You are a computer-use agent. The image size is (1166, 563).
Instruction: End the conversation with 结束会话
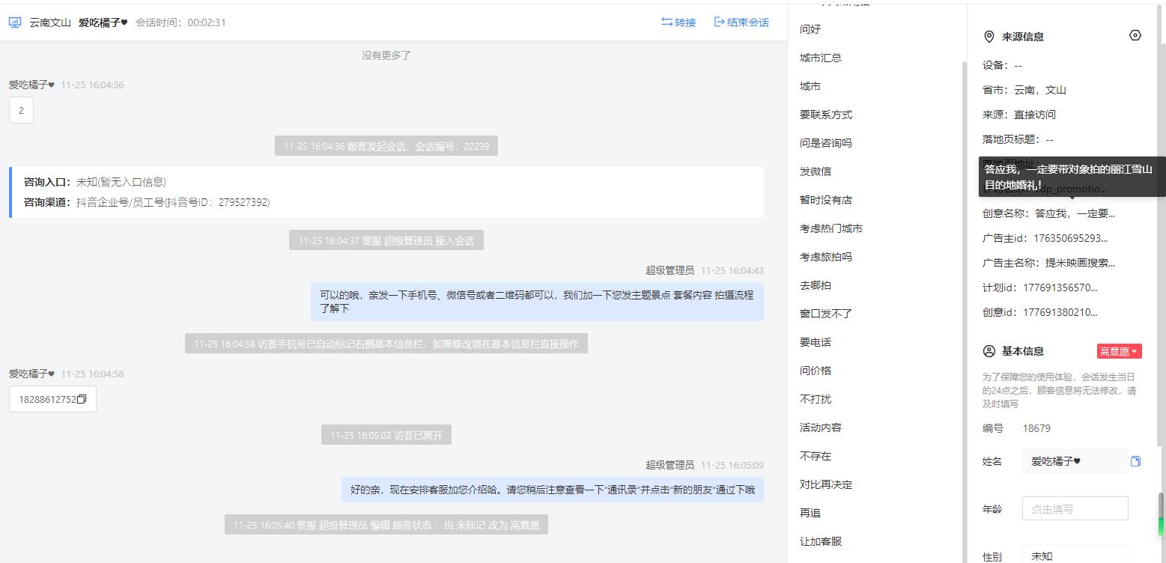[x=741, y=22]
